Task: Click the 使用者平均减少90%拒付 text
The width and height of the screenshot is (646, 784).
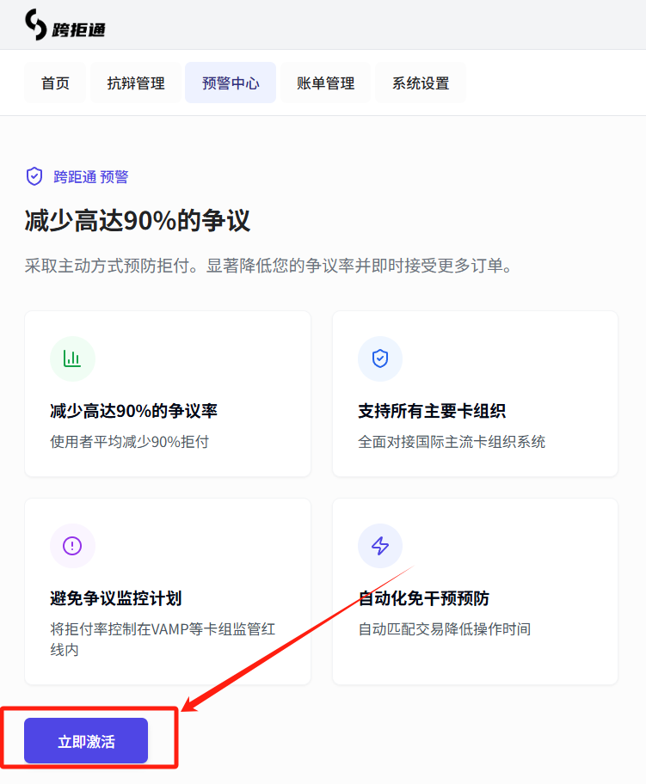Action: click(x=129, y=442)
